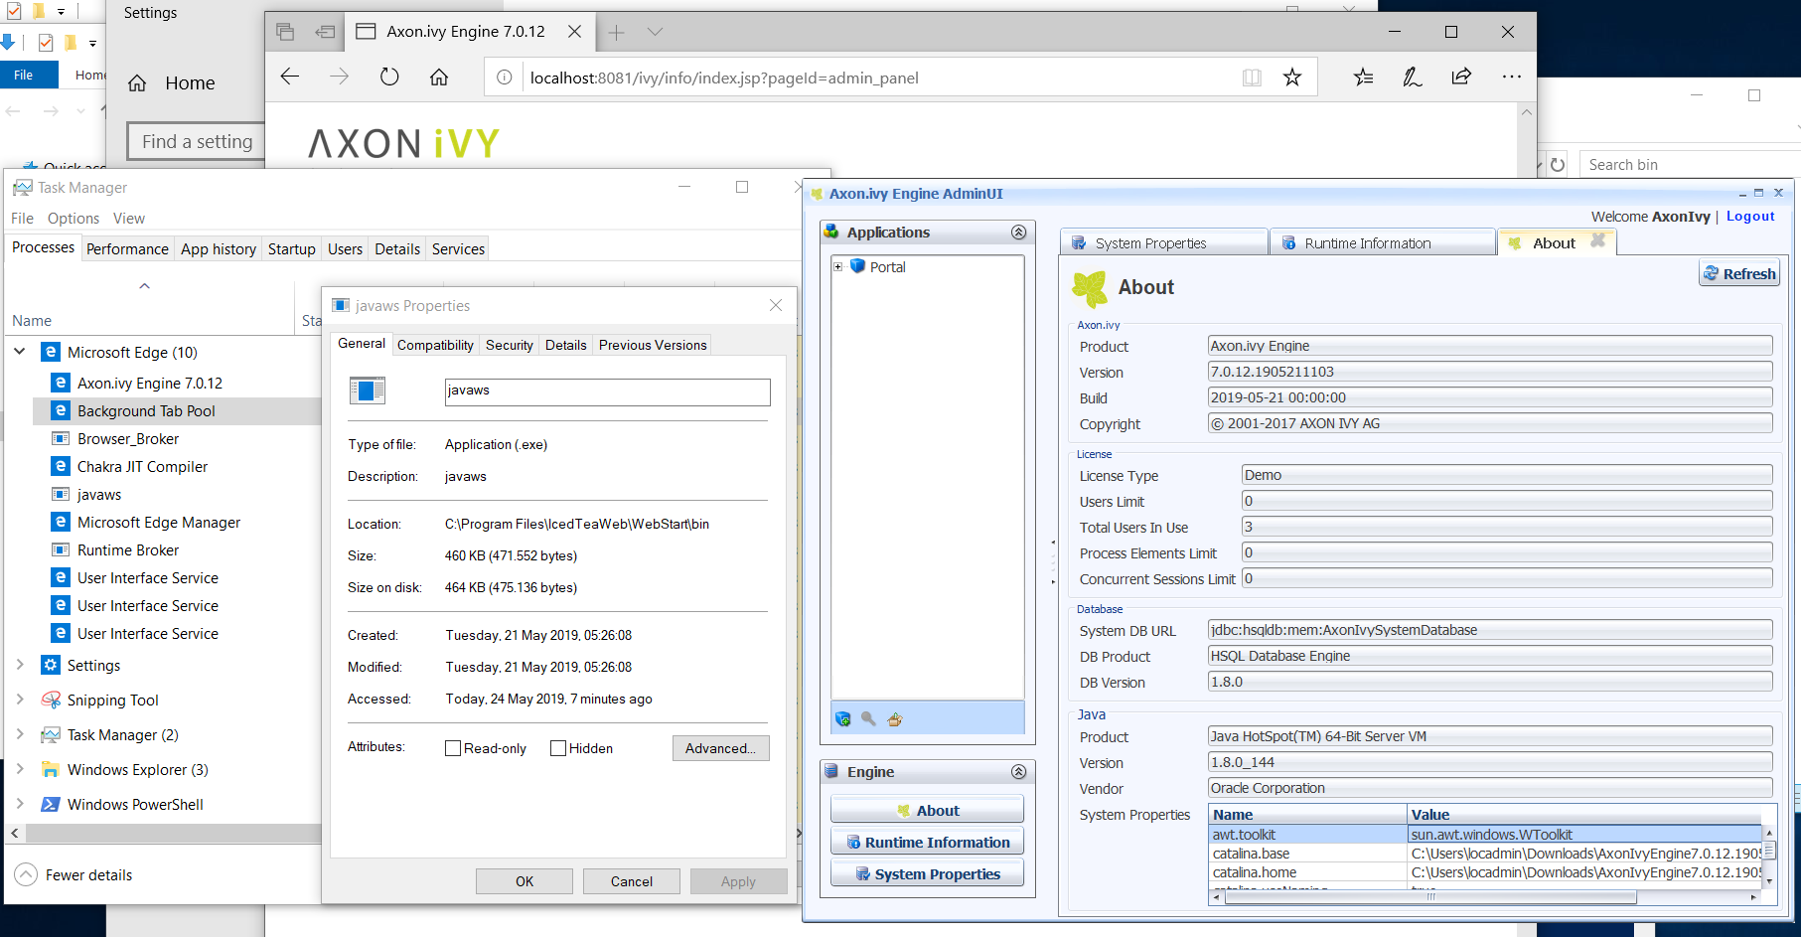Open App history tab
1801x937 pixels.
coord(219,249)
